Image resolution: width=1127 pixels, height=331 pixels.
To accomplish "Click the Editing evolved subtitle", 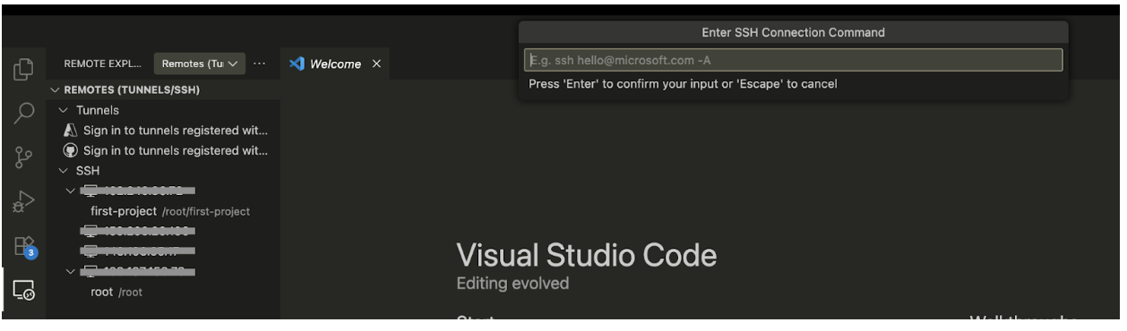I will (512, 284).
